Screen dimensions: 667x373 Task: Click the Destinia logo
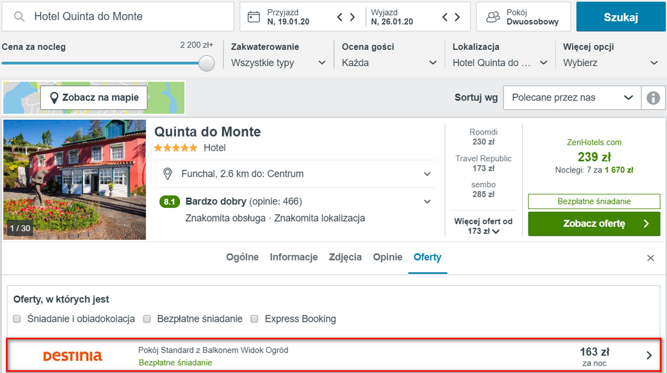tap(73, 356)
